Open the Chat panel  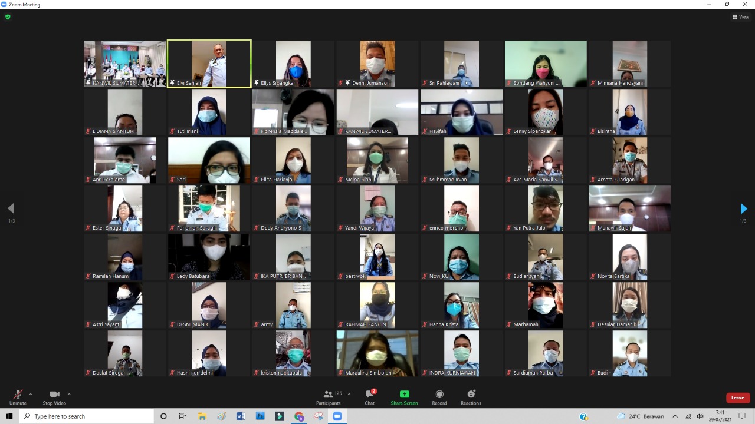[x=369, y=396]
